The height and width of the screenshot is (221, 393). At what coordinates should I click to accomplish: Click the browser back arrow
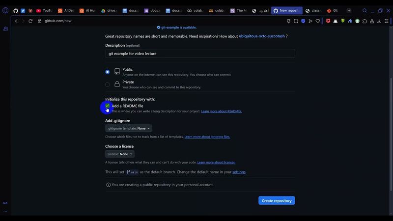pyautogui.click(x=16, y=21)
